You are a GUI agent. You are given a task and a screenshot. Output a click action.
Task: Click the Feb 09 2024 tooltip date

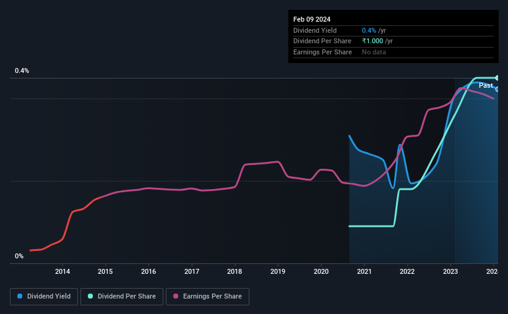[312, 19]
